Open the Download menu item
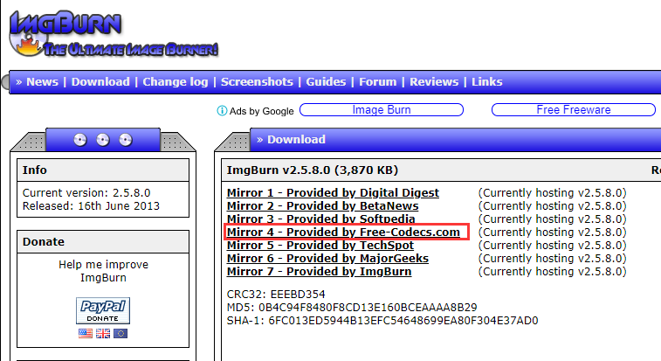Screen dimensions: 661x361 click(x=100, y=82)
